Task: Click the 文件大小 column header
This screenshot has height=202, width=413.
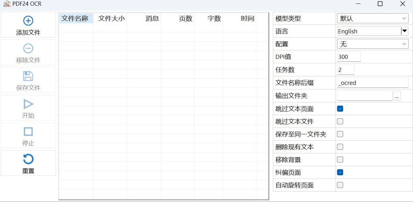Action: 111,19
